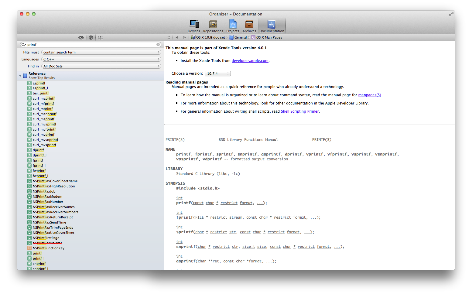Select the curl_msnprintf result
472x294 pixels.
point(45,114)
